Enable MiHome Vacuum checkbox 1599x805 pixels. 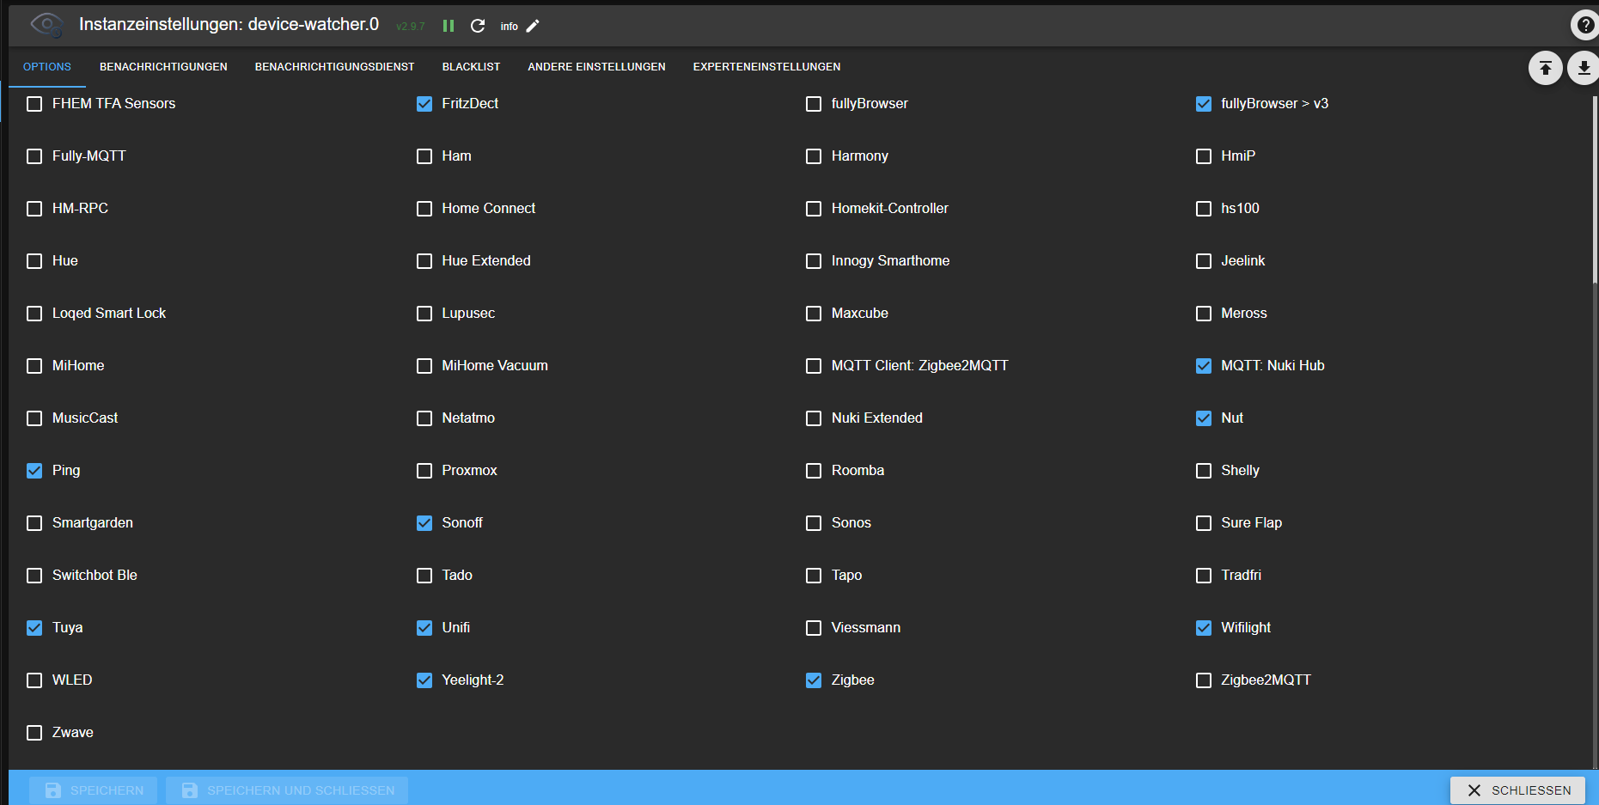click(424, 366)
